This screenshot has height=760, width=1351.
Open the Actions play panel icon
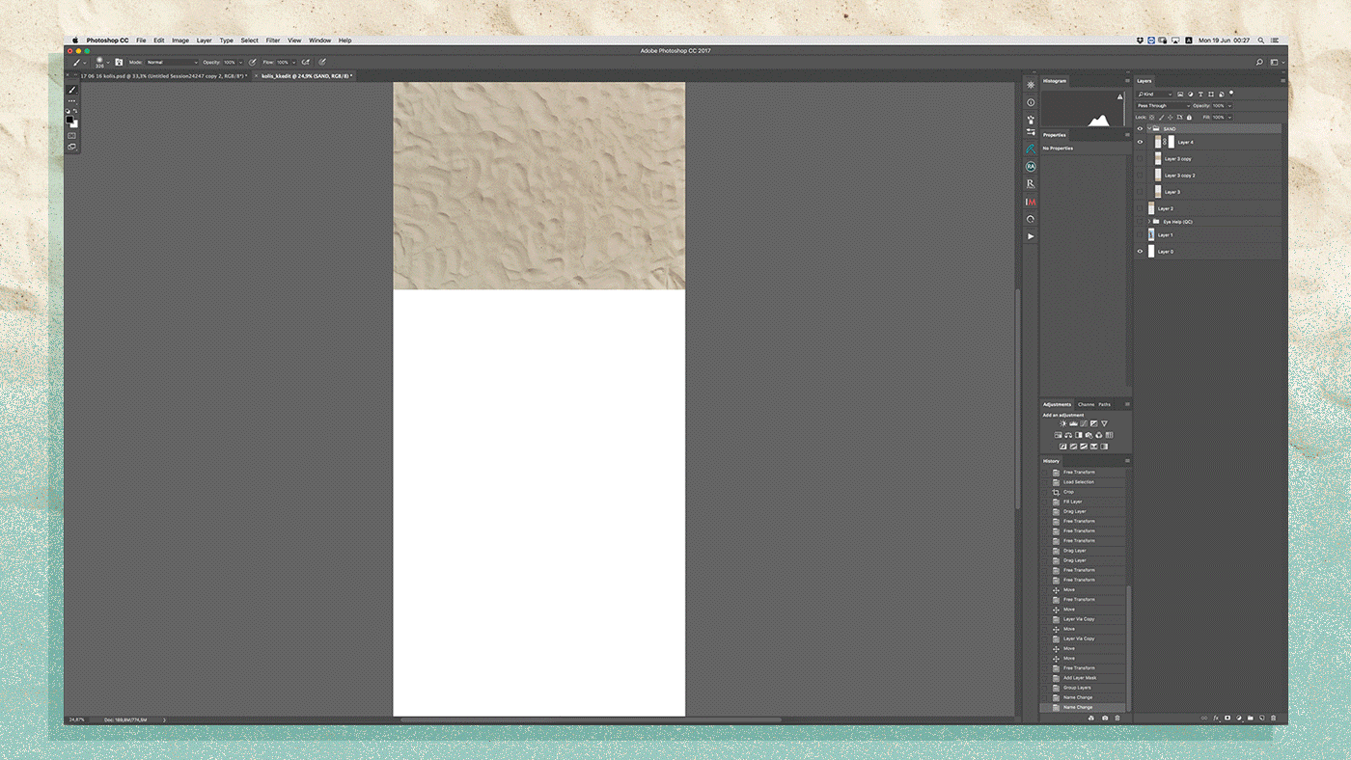pos(1031,235)
